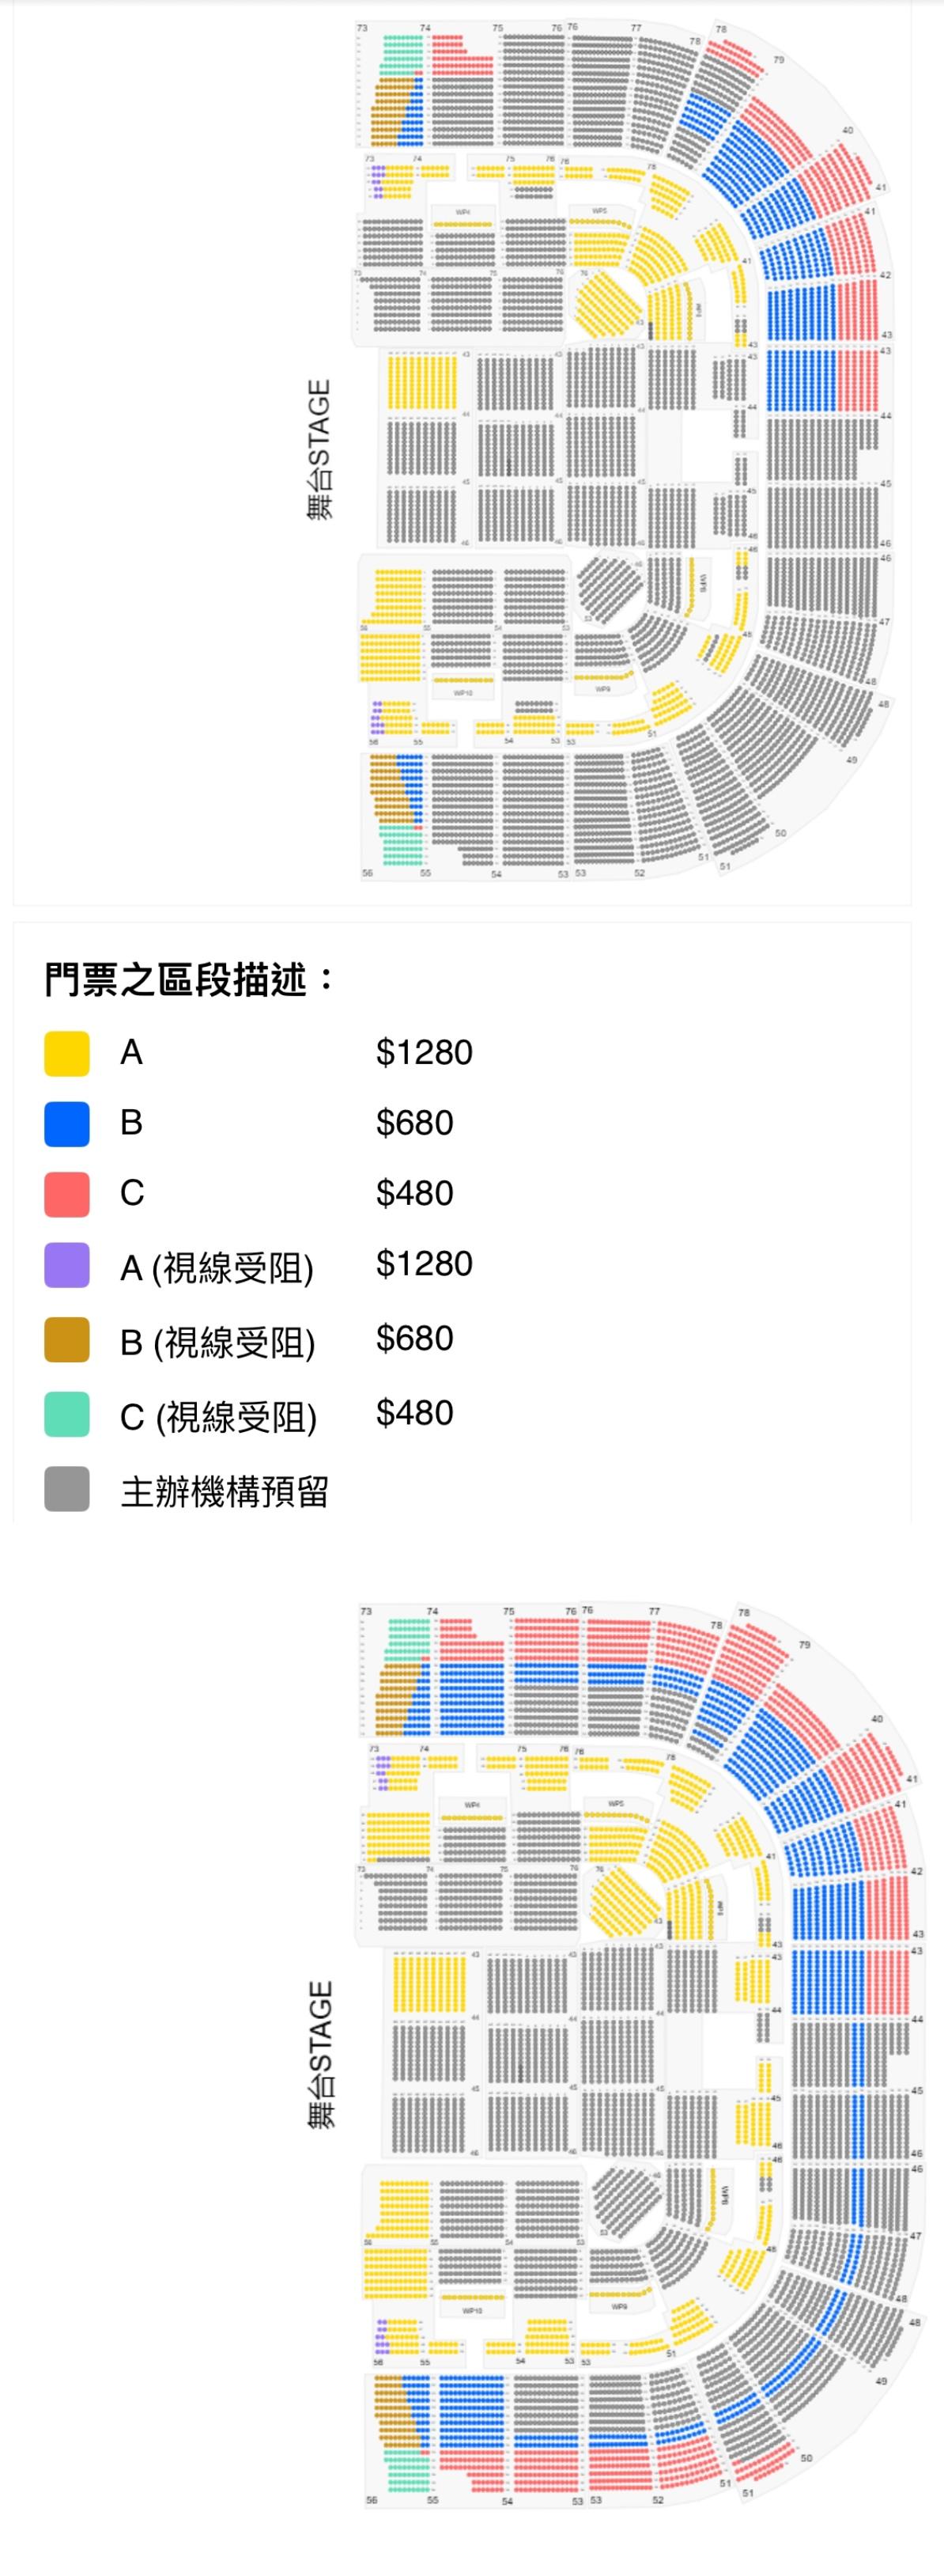The width and height of the screenshot is (944, 2576).
Task: Click the B (視線受阻) legend label text
Action: 217,1342
